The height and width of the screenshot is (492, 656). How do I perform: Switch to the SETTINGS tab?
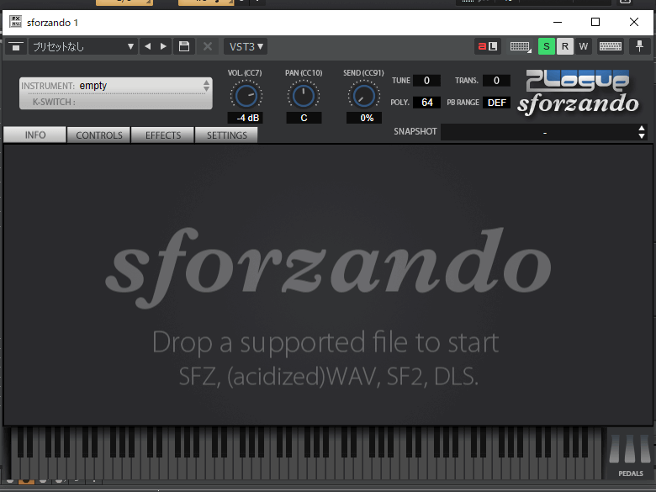click(226, 135)
